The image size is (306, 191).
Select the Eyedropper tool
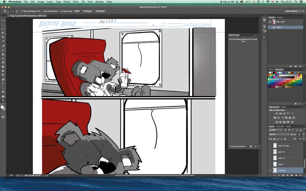pyautogui.click(x=3, y=41)
